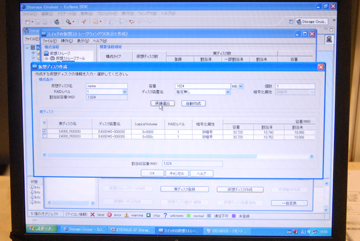Click the first Info status icon
The width and height of the screenshot is (360, 241).
(x=32, y=187)
